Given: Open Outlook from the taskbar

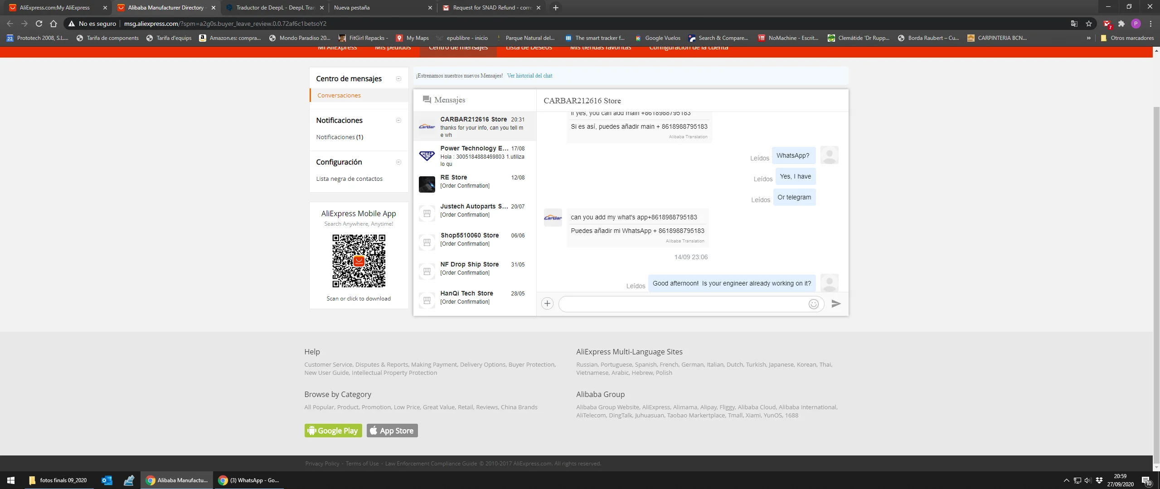Looking at the screenshot, I should pos(107,480).
